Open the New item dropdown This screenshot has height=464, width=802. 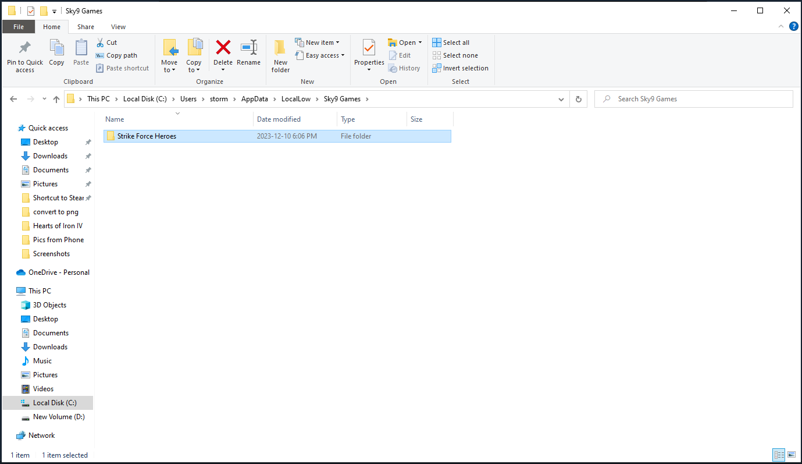(318, 42)
